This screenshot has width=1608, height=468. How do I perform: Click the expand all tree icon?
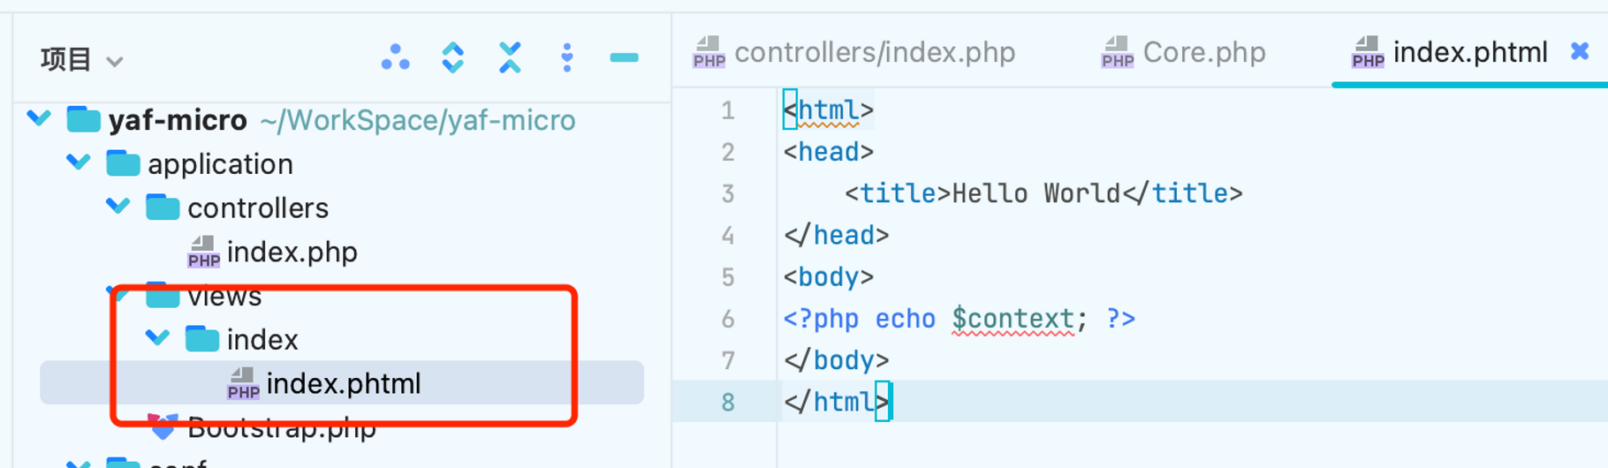452,58
